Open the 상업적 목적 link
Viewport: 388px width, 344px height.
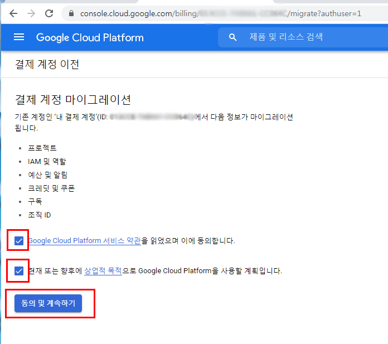(103, 271)
